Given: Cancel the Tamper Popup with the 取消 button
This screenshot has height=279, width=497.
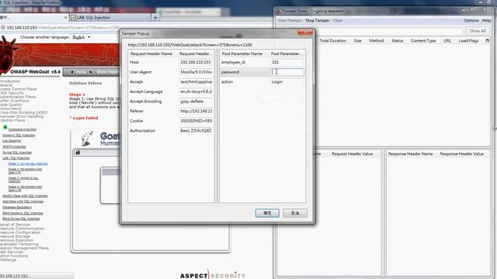Looking at the screenshot, I should (x=295, y=213).
